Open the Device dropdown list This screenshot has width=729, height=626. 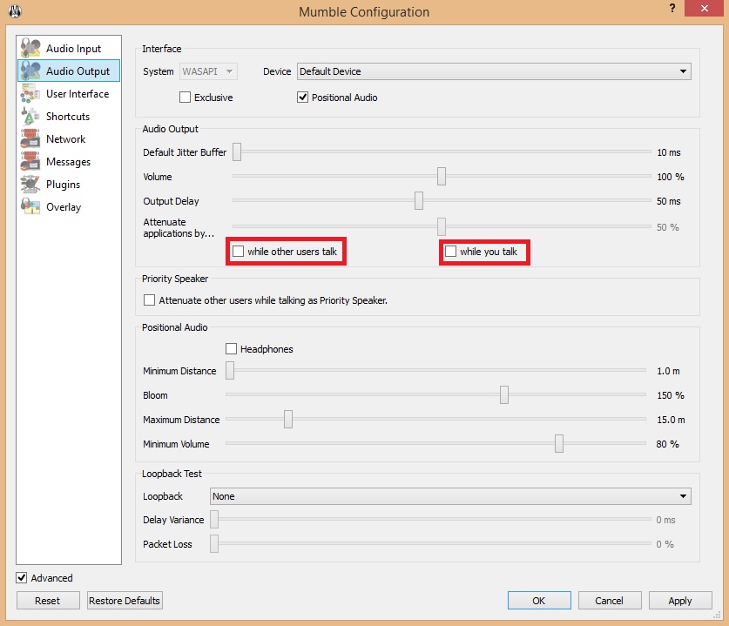pos(494,71)
